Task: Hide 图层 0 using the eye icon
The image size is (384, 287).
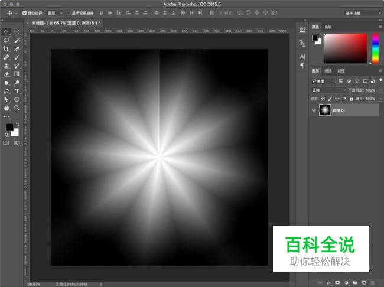Action: (x=314, y=110)
